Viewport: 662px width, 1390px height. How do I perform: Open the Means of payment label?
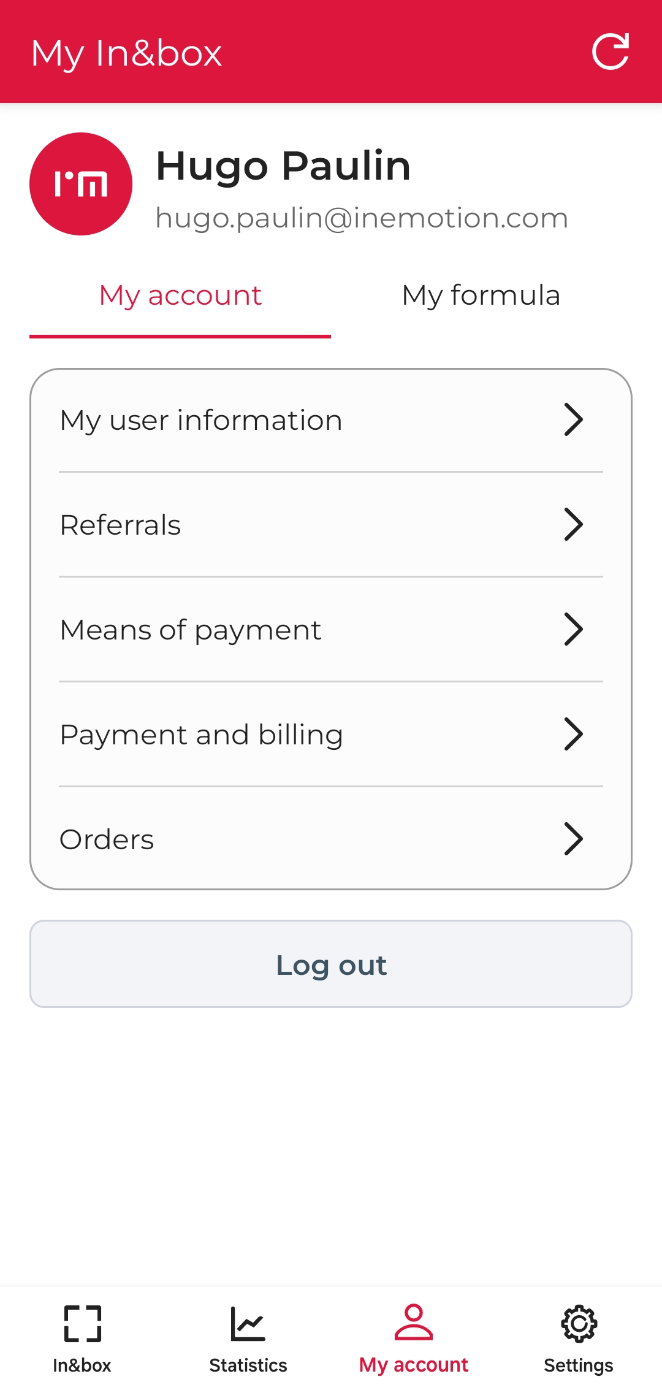point(191,630)
